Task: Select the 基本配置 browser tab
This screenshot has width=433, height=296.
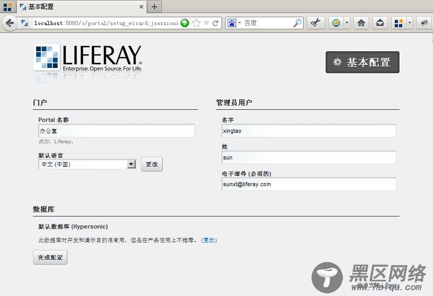Action: 82,7
